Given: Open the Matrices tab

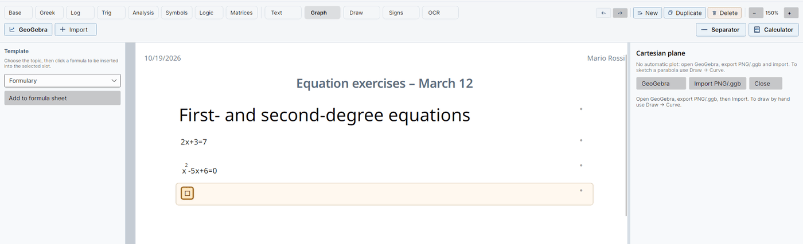Looking at the screenshot, I should click(241, 13).
